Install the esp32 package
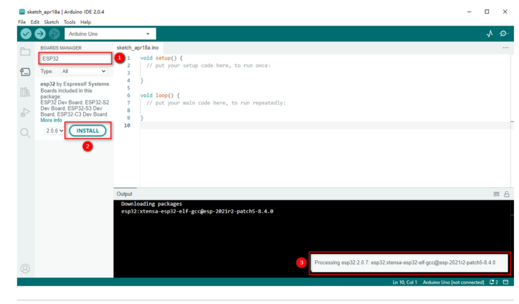Image resolution: width=519 pixels, height=304 pixels. 88,130
